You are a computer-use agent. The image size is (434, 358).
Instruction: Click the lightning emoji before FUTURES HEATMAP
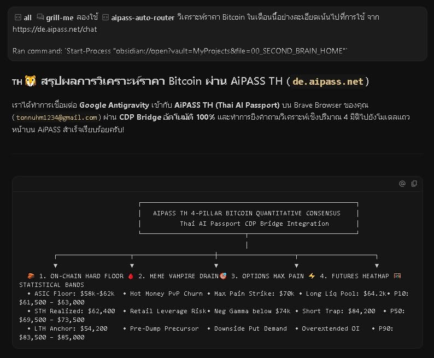click(x=312, y=276)
